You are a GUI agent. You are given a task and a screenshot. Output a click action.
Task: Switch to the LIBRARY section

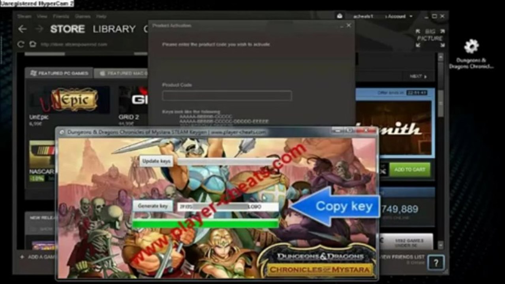point(114,29)
